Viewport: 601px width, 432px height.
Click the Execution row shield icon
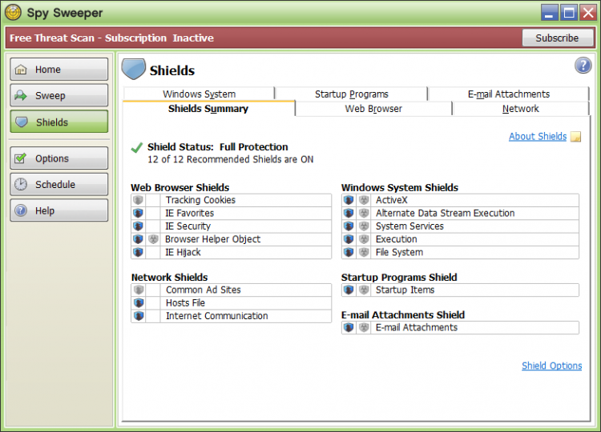(349, 239)
